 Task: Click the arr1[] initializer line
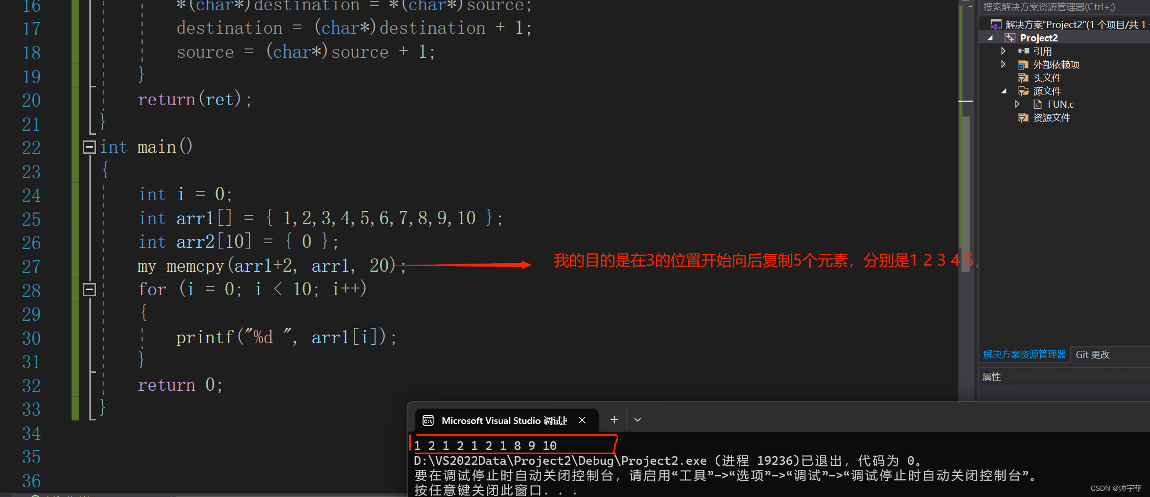coord(320,218)
